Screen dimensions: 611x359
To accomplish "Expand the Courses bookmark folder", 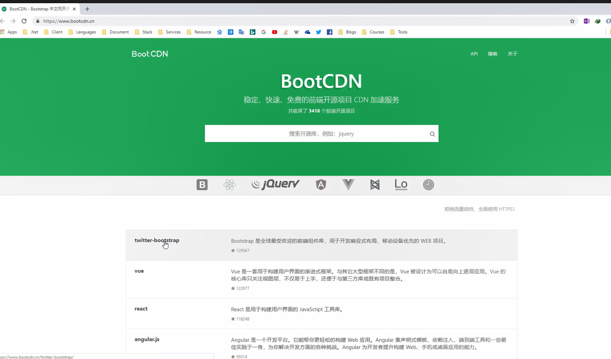I will (x=373, y=32).
